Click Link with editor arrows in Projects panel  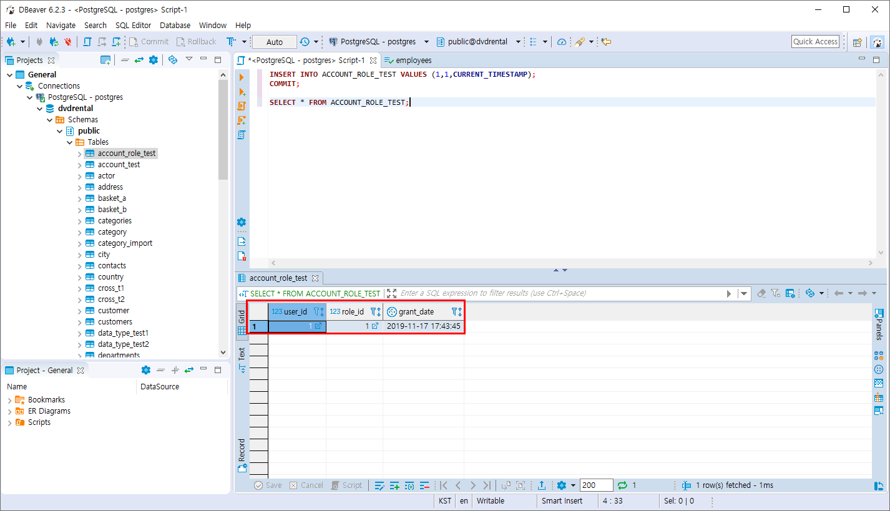[x=139, y=60]
